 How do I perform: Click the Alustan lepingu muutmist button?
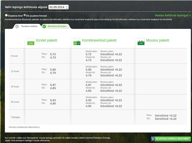coord(171,139)
